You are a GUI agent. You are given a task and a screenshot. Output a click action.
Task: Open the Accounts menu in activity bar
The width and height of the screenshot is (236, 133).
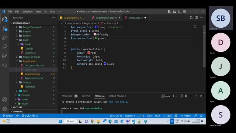click(4, 100)
